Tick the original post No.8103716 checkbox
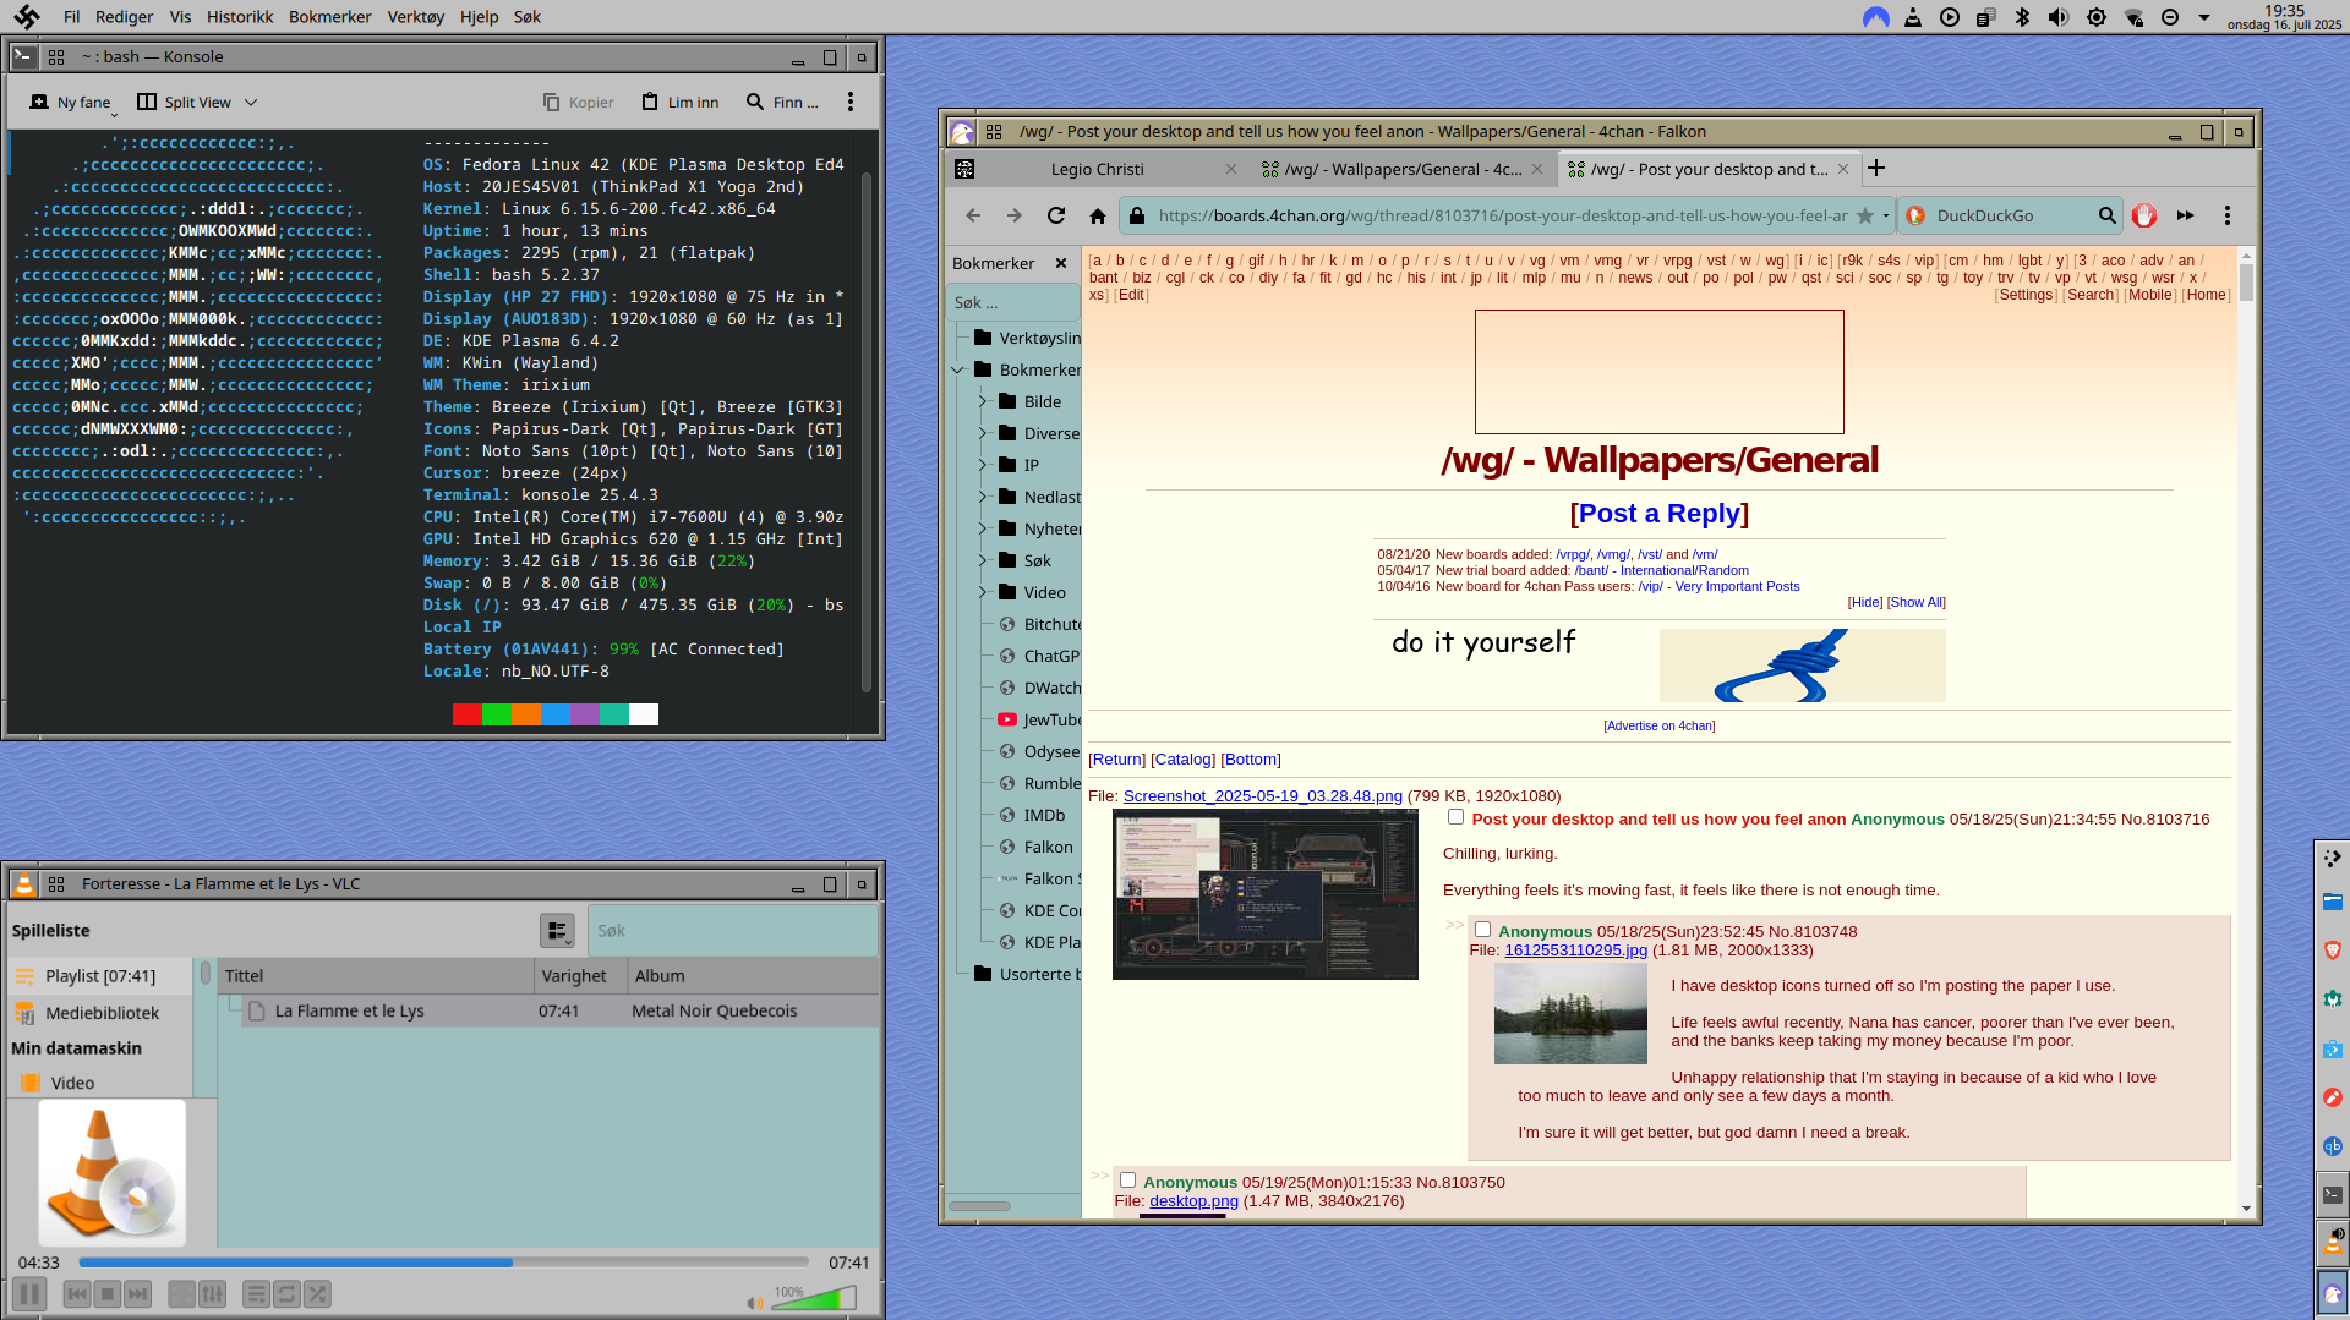Image resolution: width=2350 pixels, height=1320 pixels. pyautogui.click(x=1455, y=817)
